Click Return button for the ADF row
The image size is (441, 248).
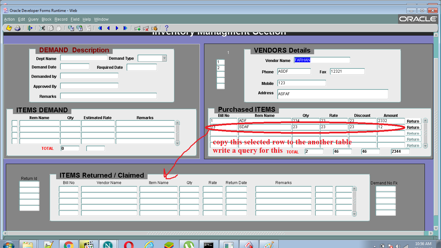tap(413, 121)
